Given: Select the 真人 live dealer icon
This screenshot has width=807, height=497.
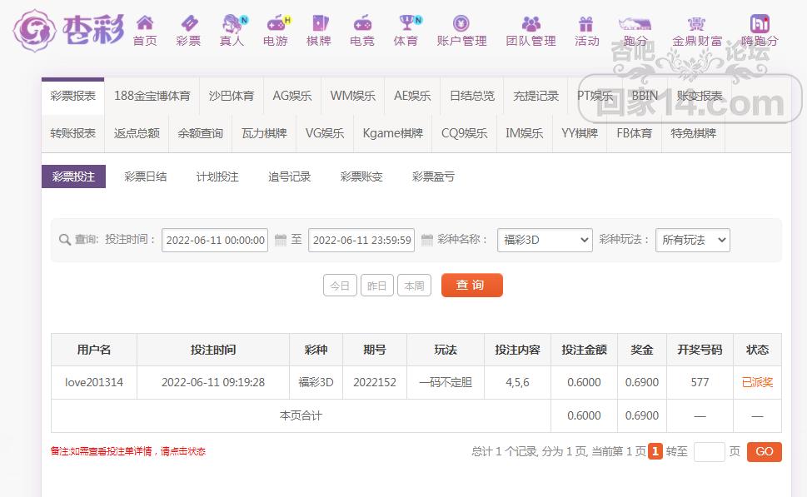Looking at the screenshot, I should point(232,23).
